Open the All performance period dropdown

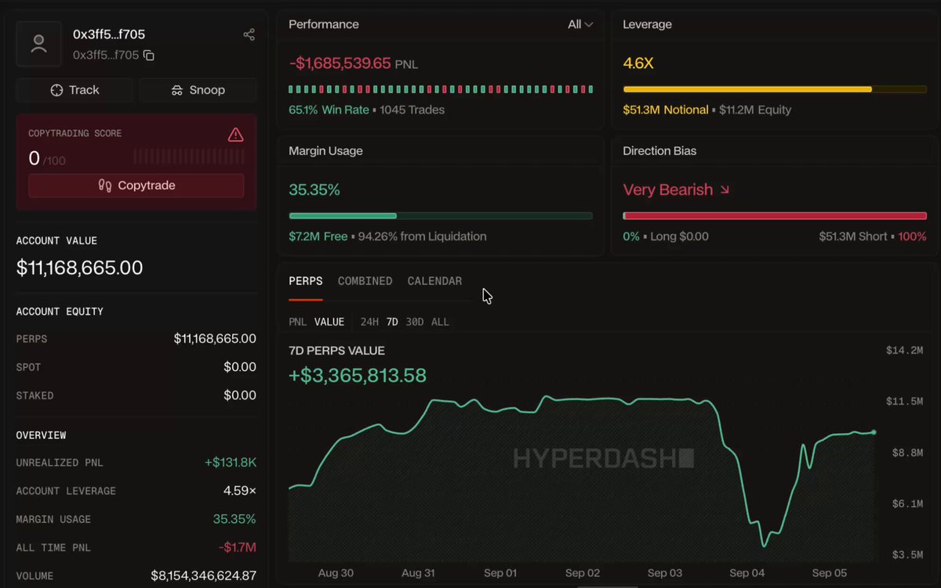[580, 24]
